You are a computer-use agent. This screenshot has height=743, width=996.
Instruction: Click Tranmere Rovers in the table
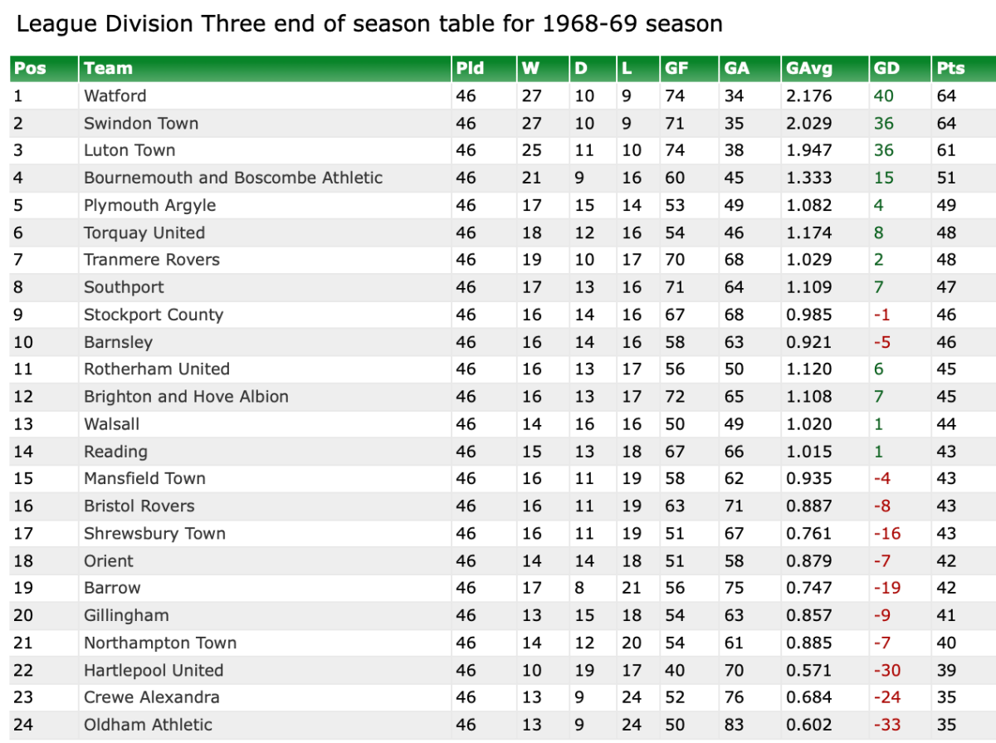152,260
